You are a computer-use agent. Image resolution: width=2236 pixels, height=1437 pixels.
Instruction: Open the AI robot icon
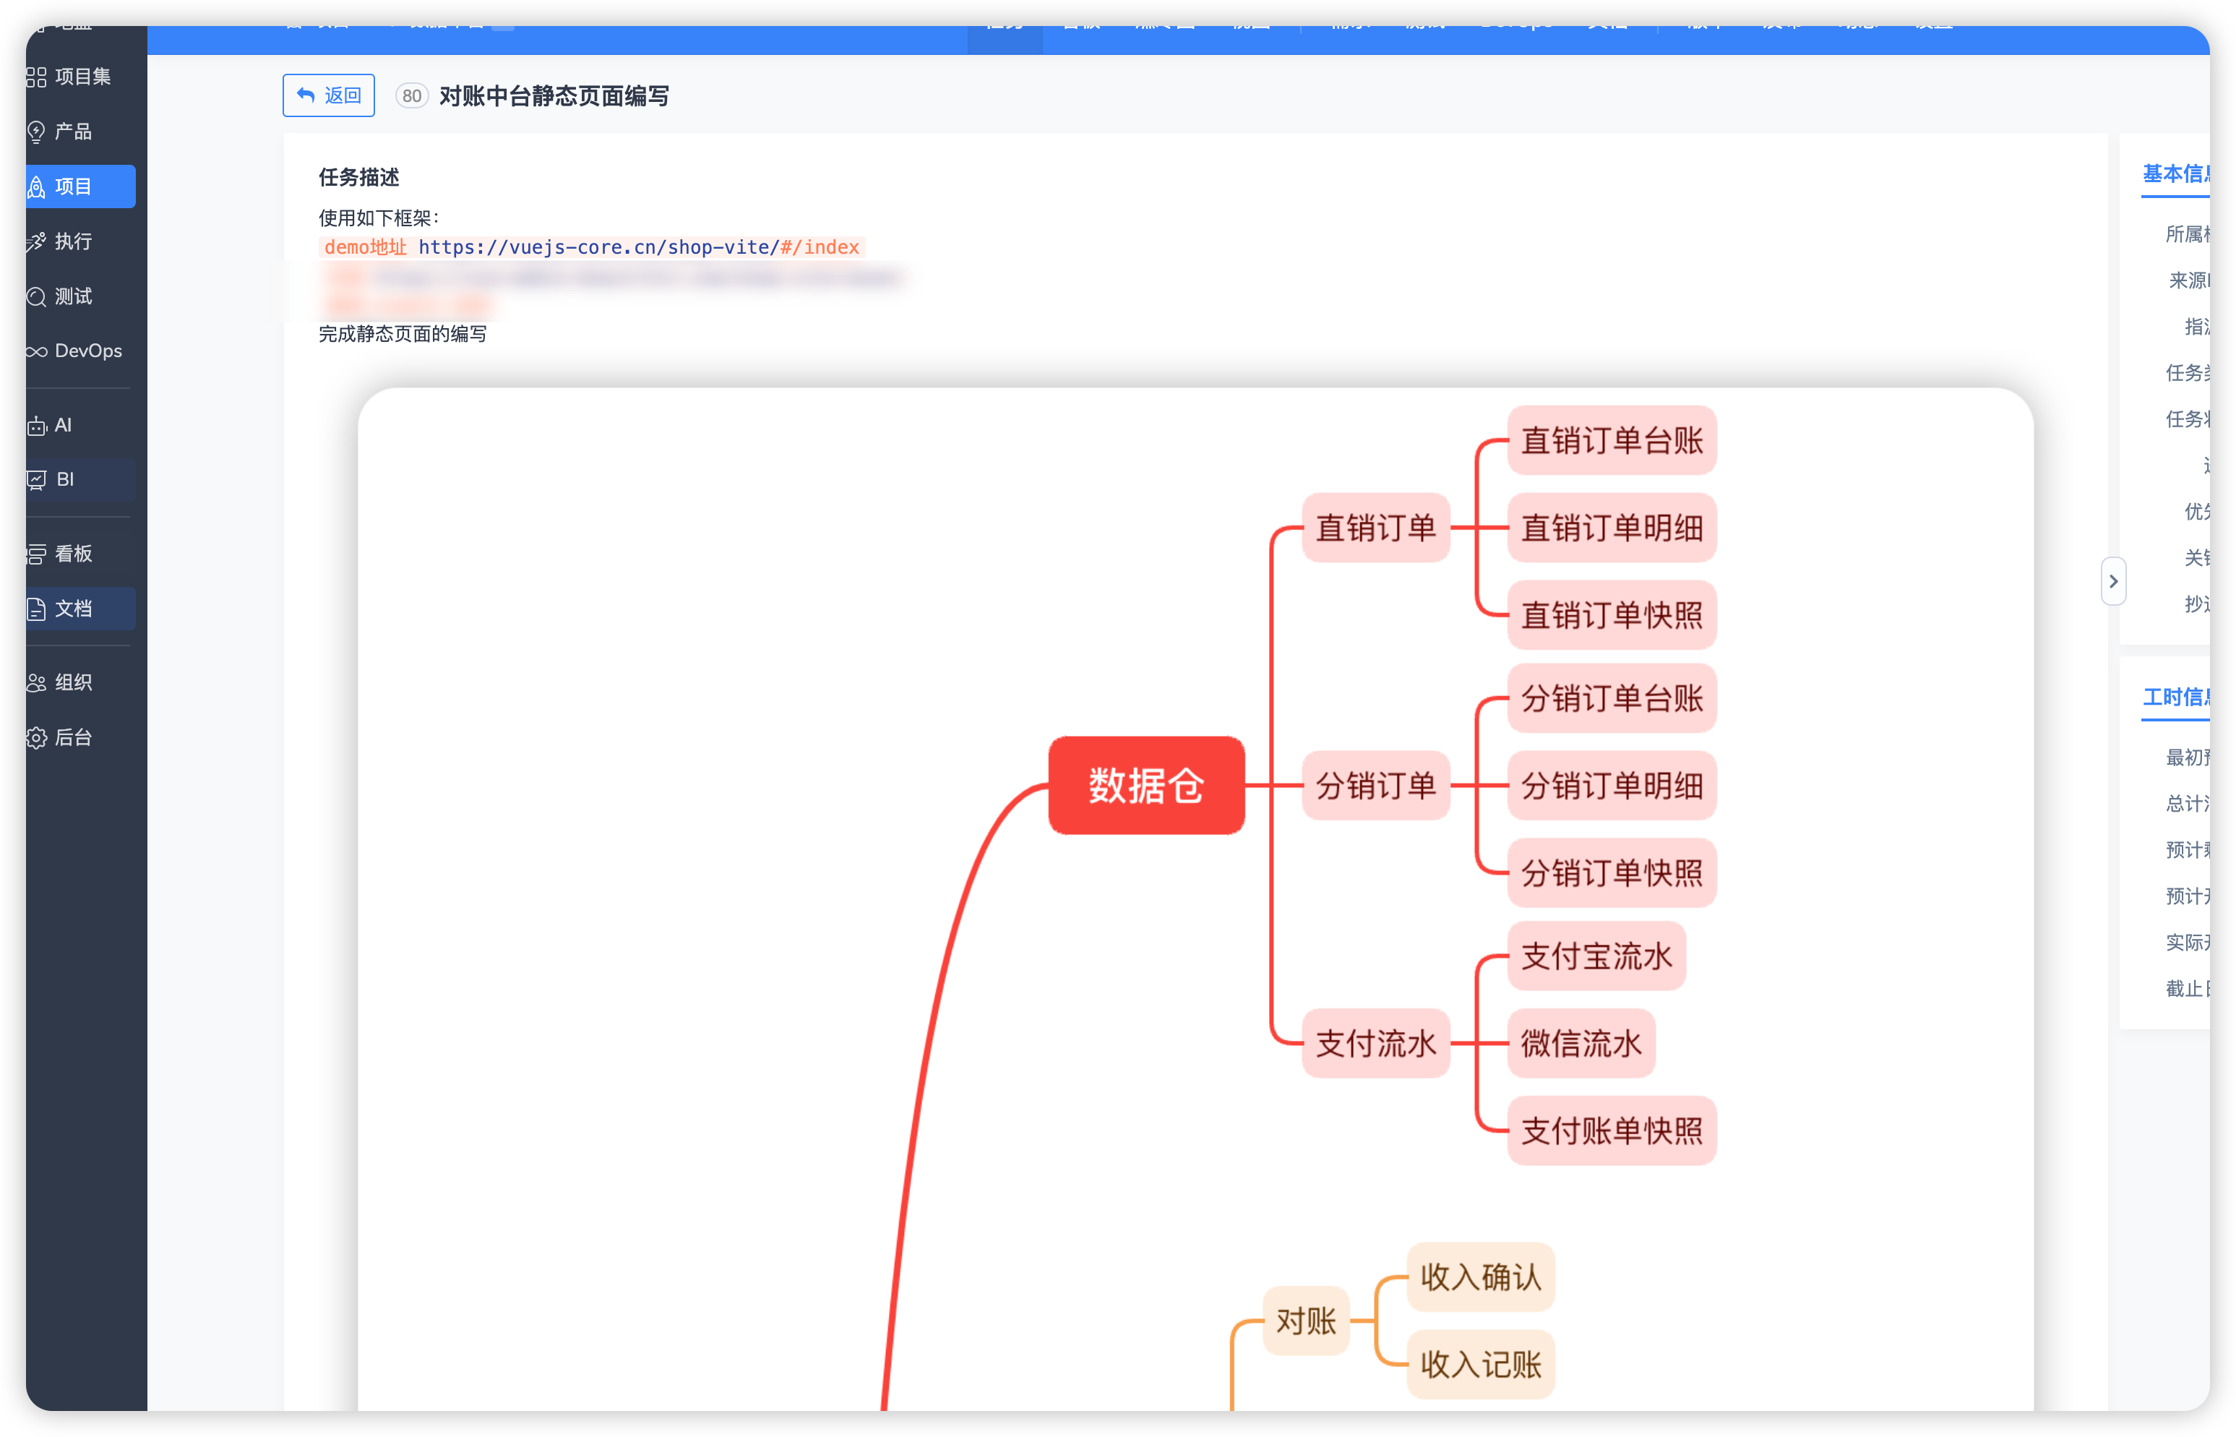point(36,426)
